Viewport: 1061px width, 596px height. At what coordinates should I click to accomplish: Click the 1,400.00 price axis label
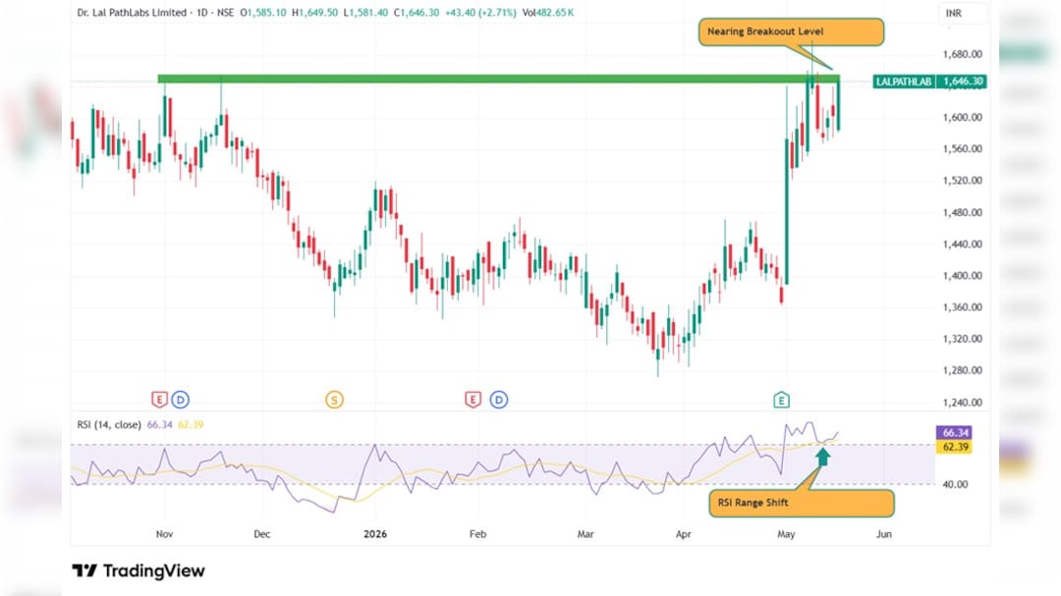tap(962, 275)
